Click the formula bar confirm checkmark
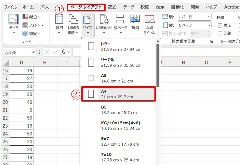Viewport: 241px width, 165px height. pos(55,52)
